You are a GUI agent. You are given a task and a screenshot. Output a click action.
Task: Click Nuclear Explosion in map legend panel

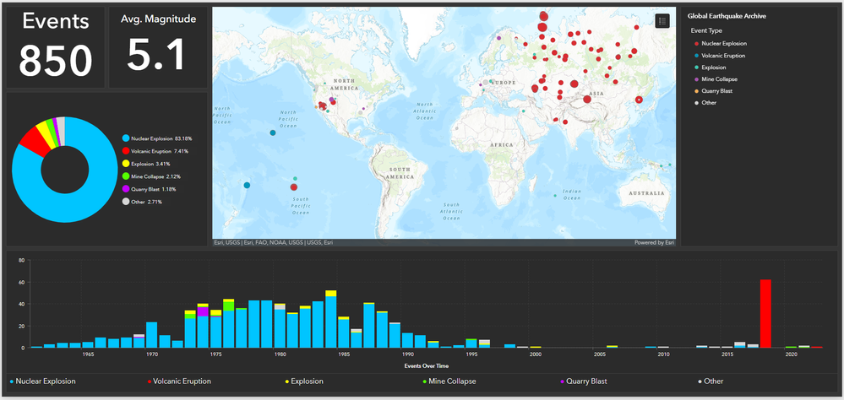pos(720,44)
